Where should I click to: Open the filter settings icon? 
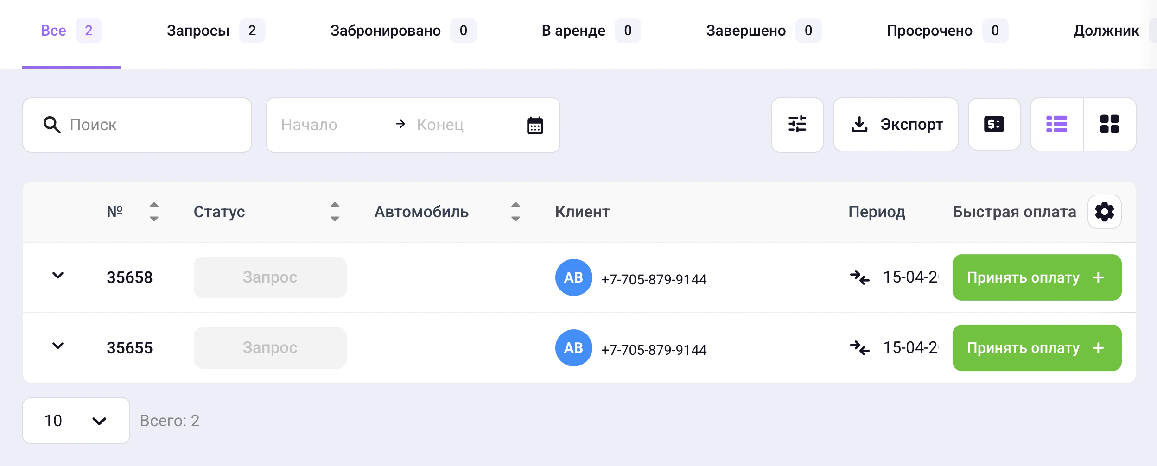[x=797, y=124]
